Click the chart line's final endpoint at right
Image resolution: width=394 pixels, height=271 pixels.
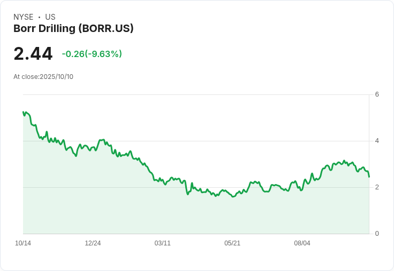pos(369,177)
